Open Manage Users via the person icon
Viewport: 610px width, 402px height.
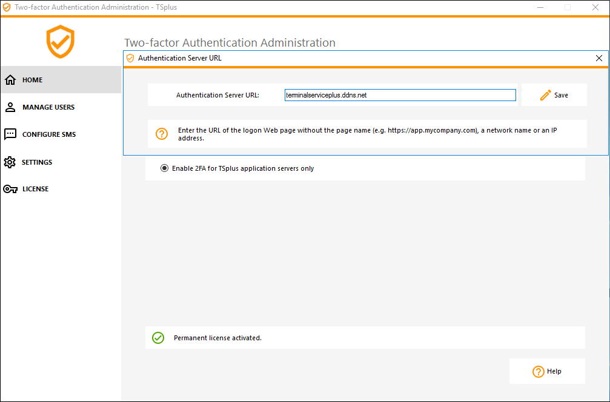point(10,107)
